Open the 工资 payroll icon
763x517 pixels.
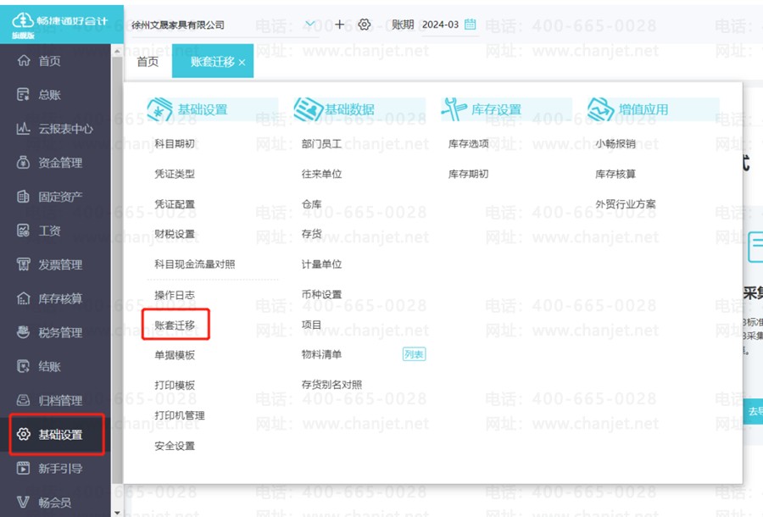click(x=24, y=231)
